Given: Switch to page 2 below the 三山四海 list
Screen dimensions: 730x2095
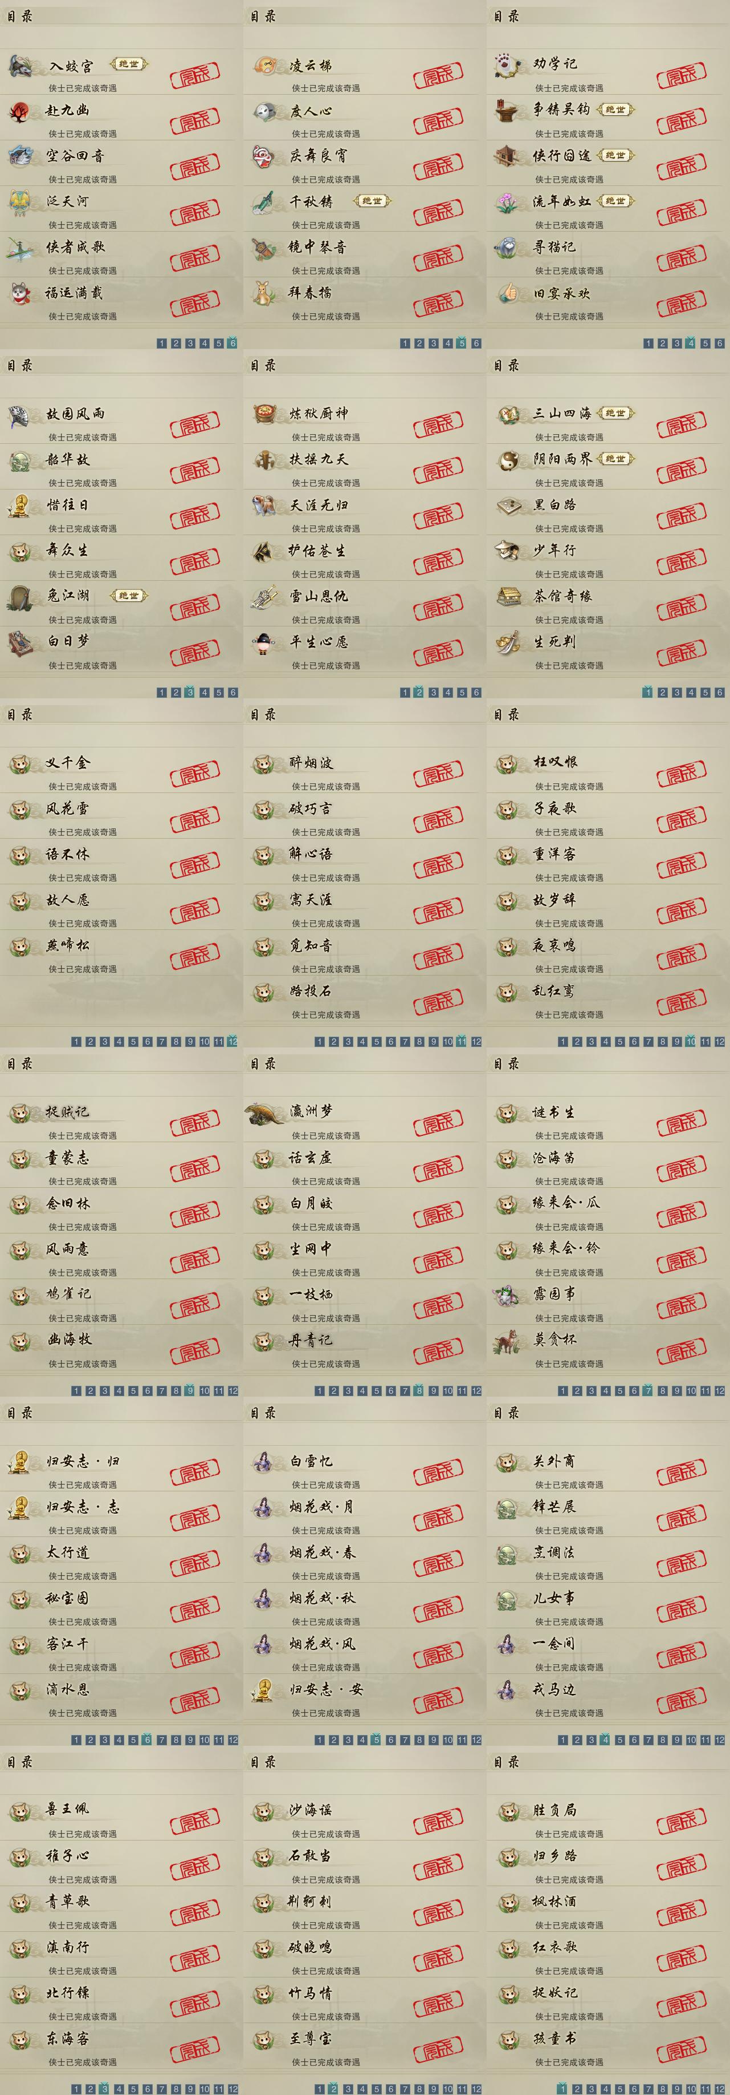Looking at the screenshot, I should [662, 693].
